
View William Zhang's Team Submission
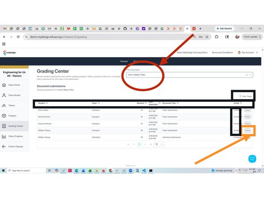click(x=247, y=131)
